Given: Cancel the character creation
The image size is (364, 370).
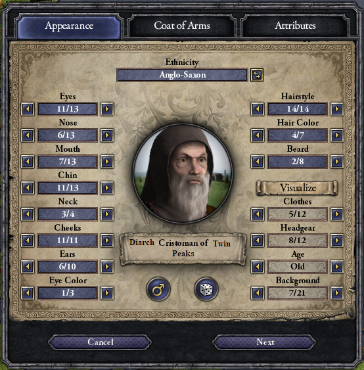Looking at the screenshot, I should pos(101,342).
